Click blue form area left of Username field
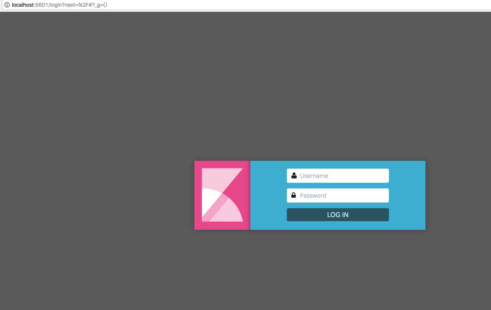 tap(268, 176)
